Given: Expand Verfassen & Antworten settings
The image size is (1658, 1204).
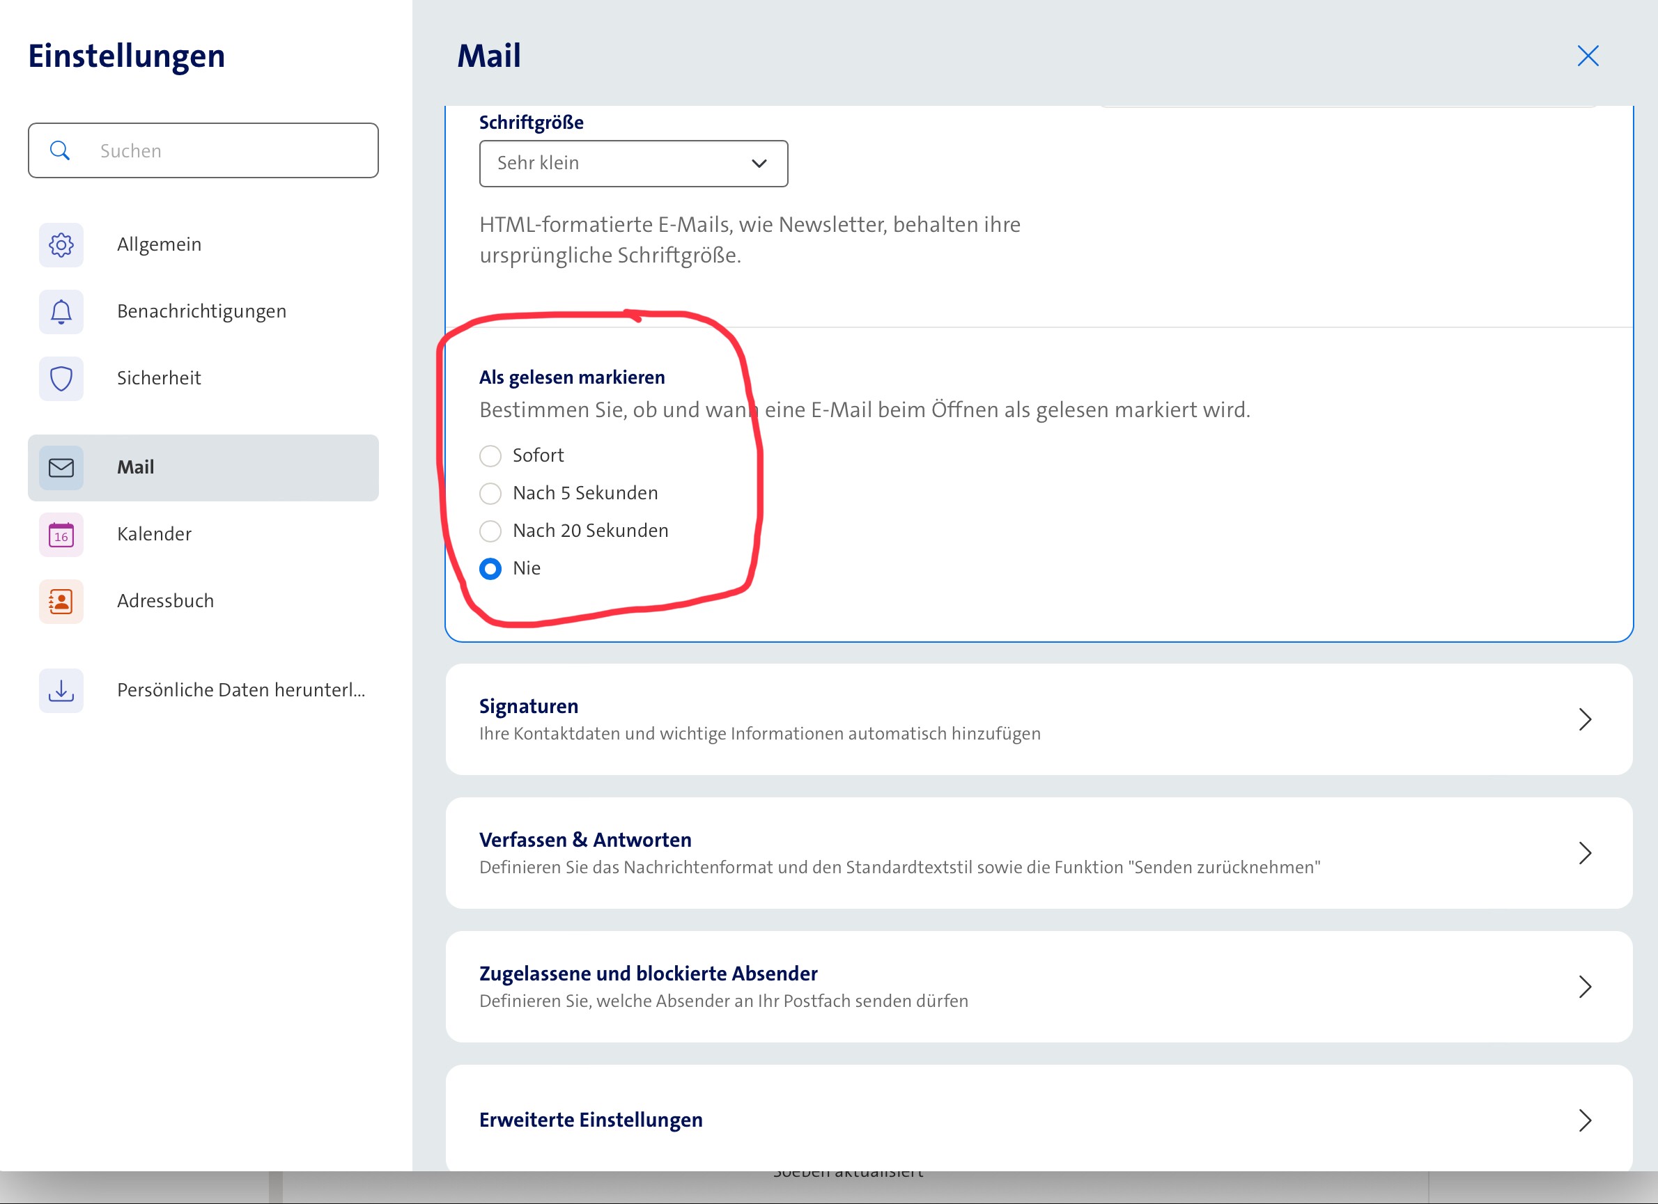Looking at the screenshot, I should (x=1038, y=853).
